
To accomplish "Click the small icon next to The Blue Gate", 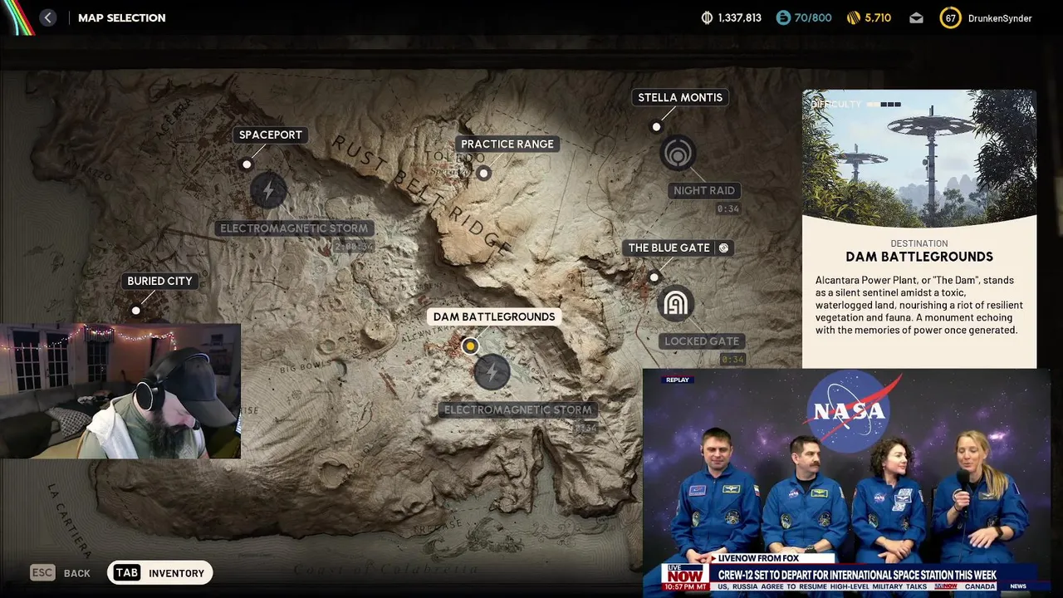I will pos(723,248).
